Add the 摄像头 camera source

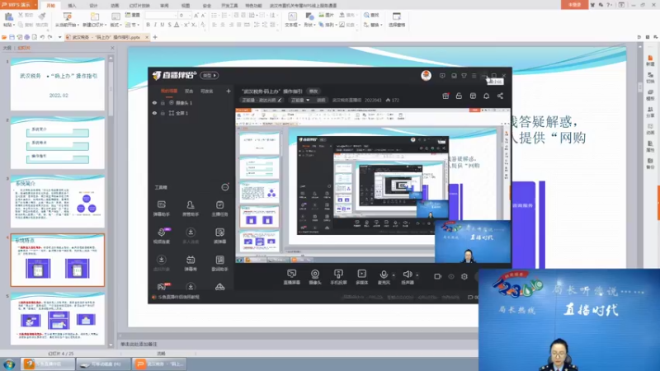coord(315,277)
